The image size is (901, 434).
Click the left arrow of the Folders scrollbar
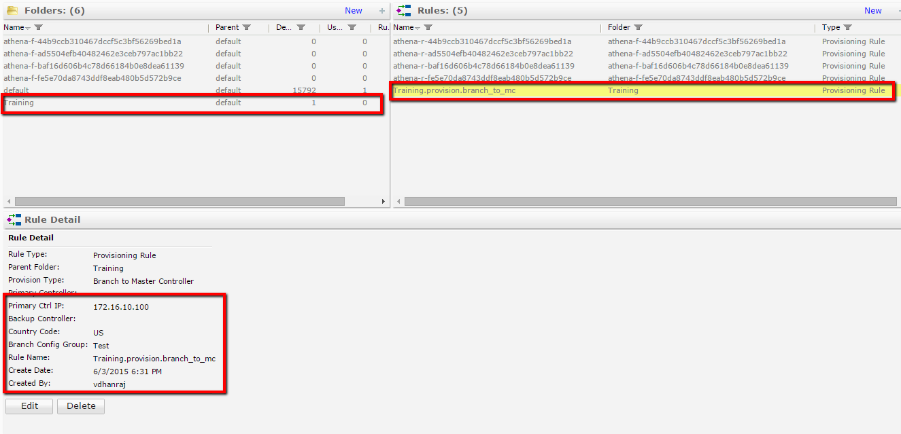coord(8,202)
